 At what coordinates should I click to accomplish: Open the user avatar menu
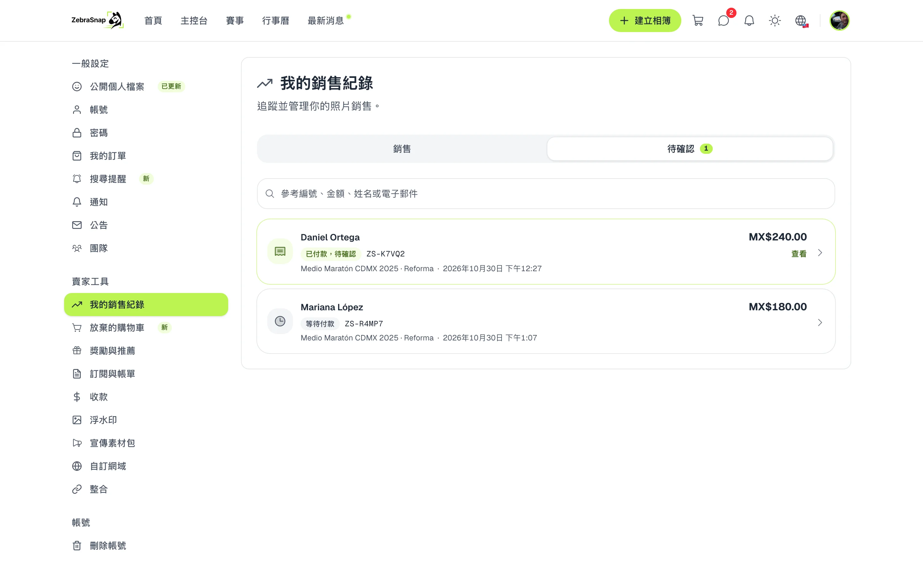click(x=839, y=21)
